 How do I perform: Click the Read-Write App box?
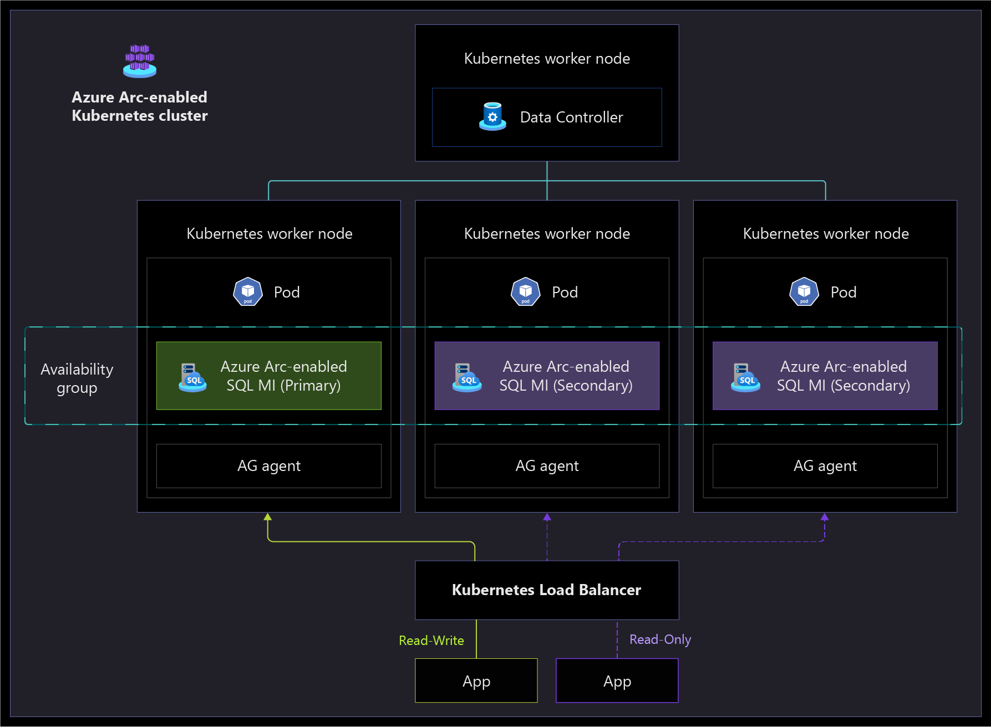476,680
